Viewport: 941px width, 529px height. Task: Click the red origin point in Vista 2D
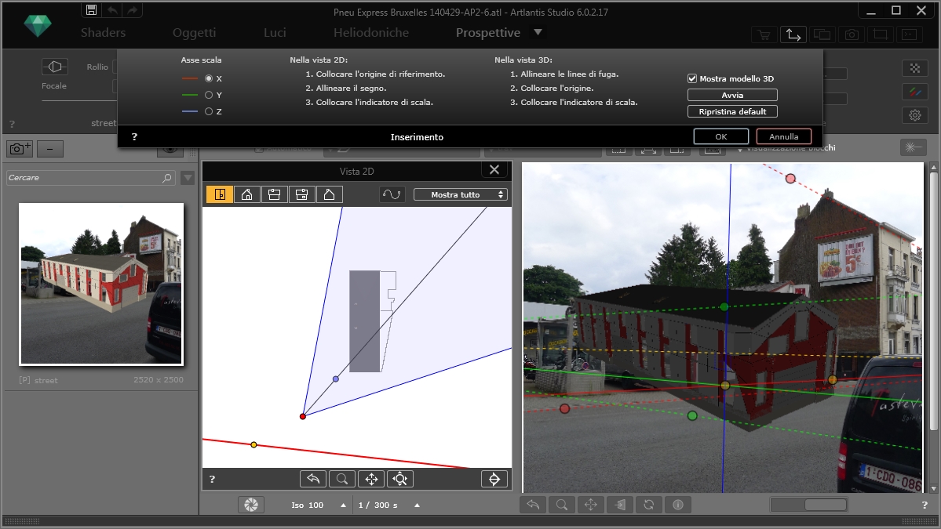(x=303, y=416)
